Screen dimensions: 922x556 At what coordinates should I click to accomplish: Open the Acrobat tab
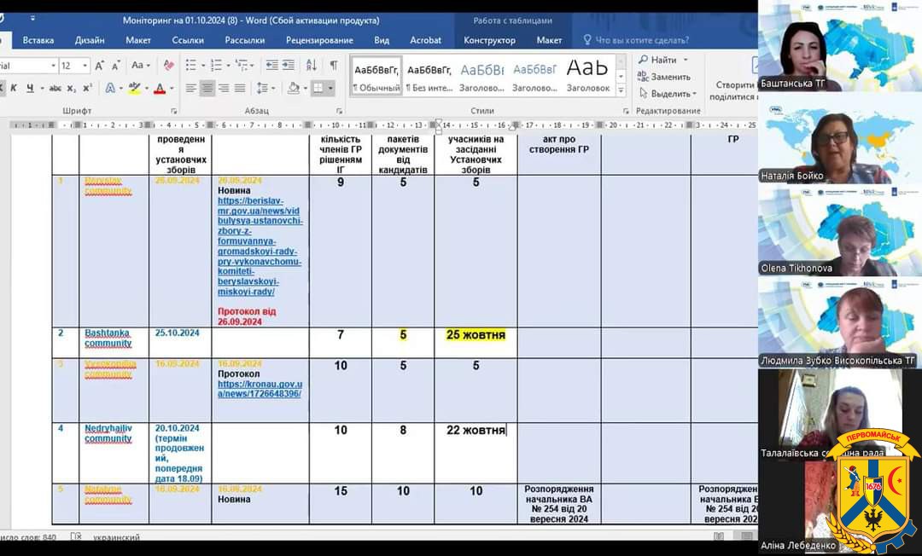click(x=426, y=41)
